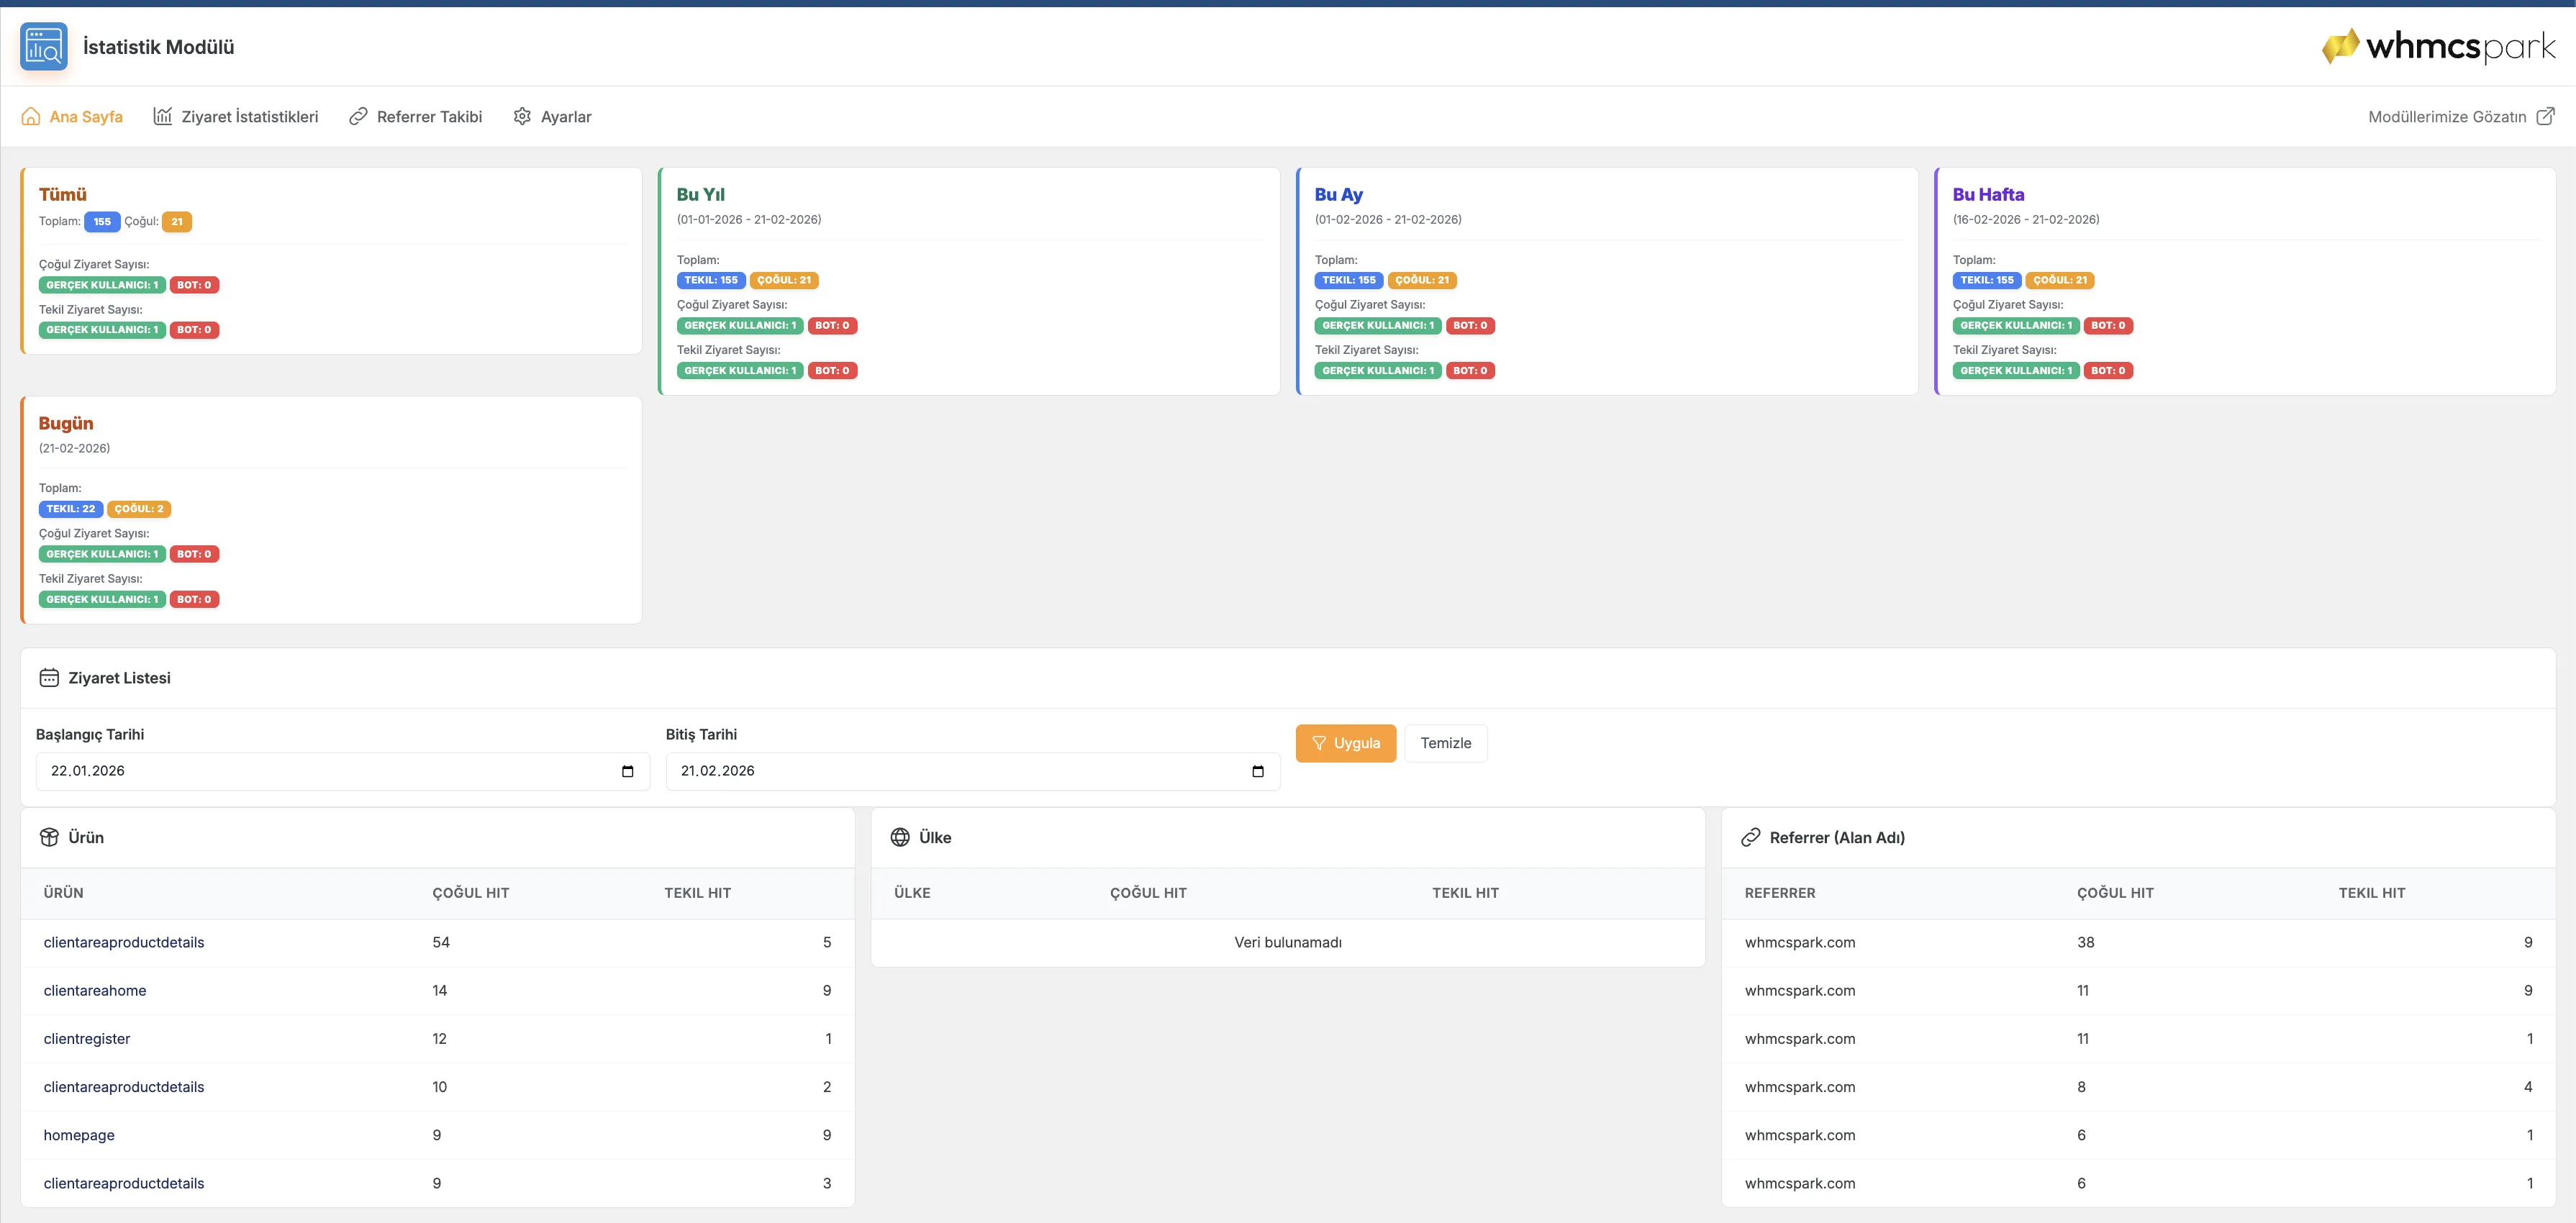Click the Bitiş Tarihi date field
This screenshot has width=2576, height=1223.
click(x=973, y=771)
